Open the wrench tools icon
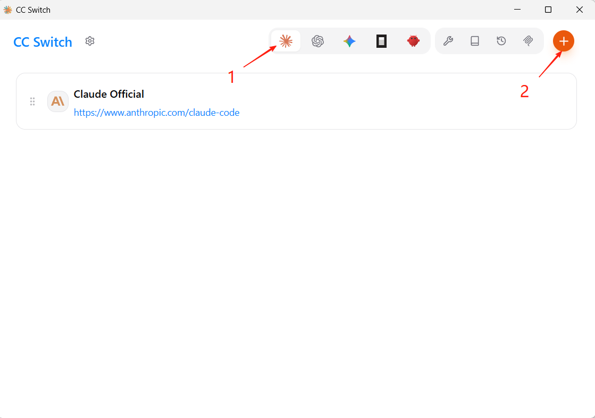Viewport: 595px width, 418px height. point(448,41)
